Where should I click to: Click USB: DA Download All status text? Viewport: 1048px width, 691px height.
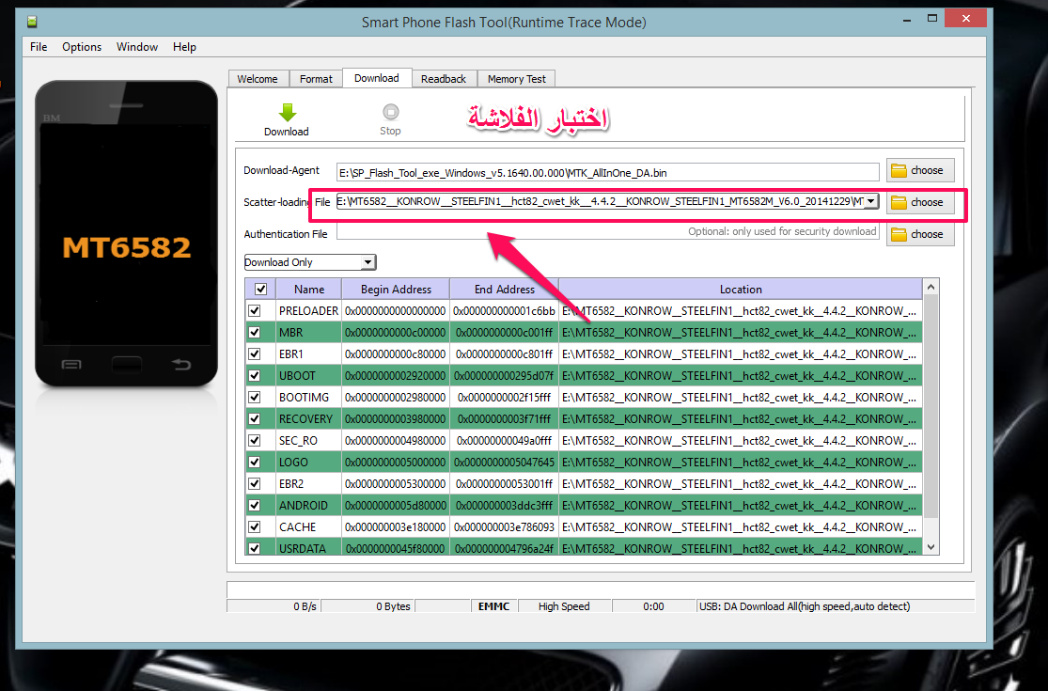tap(805, 606)
